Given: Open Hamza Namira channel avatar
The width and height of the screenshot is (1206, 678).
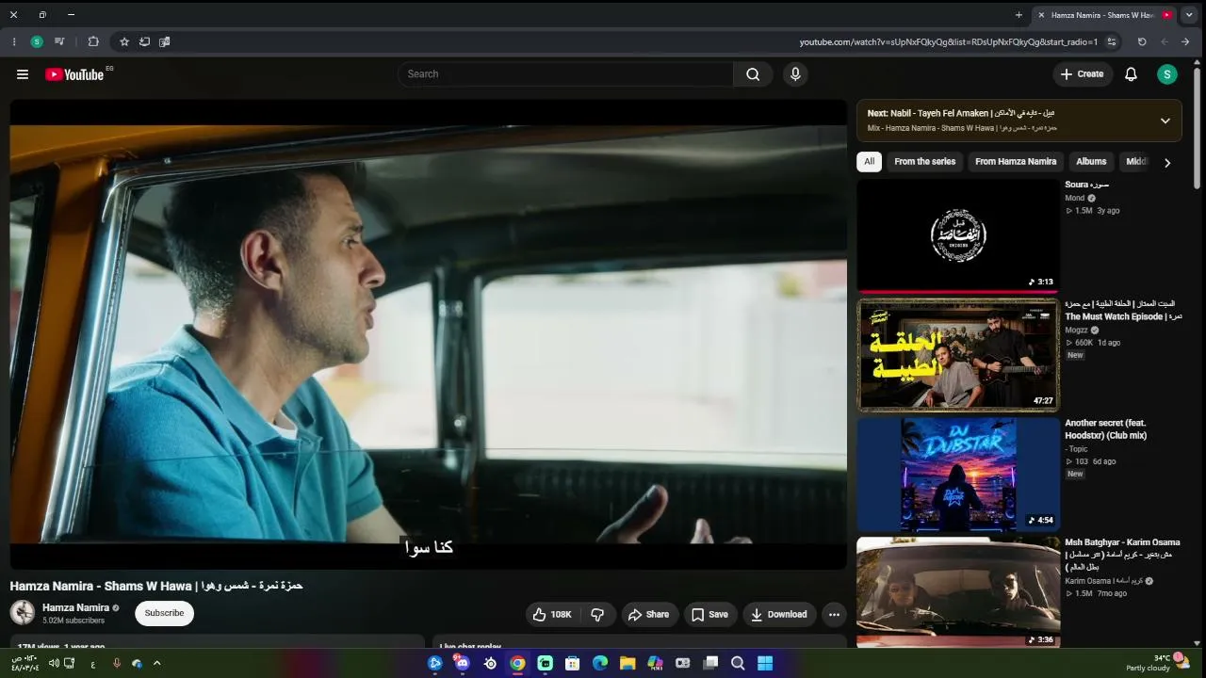Looking at the screenshot, I should pyautogui.click(x=23, y=613).
